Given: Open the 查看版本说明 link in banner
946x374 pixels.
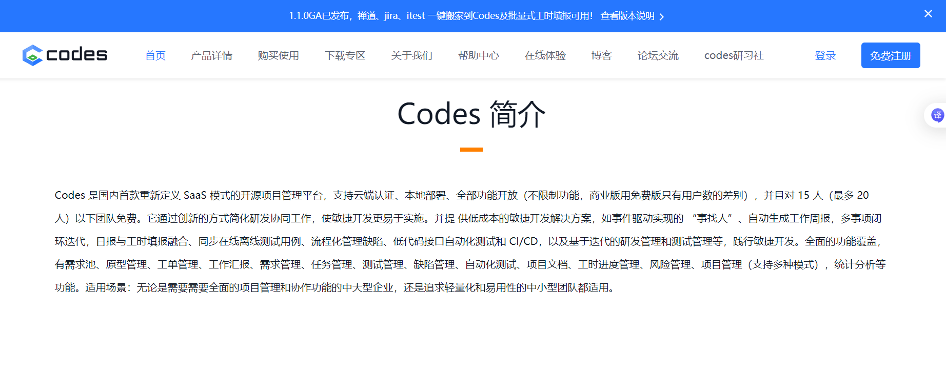Looking at the screenshot, I should [627, 16].
